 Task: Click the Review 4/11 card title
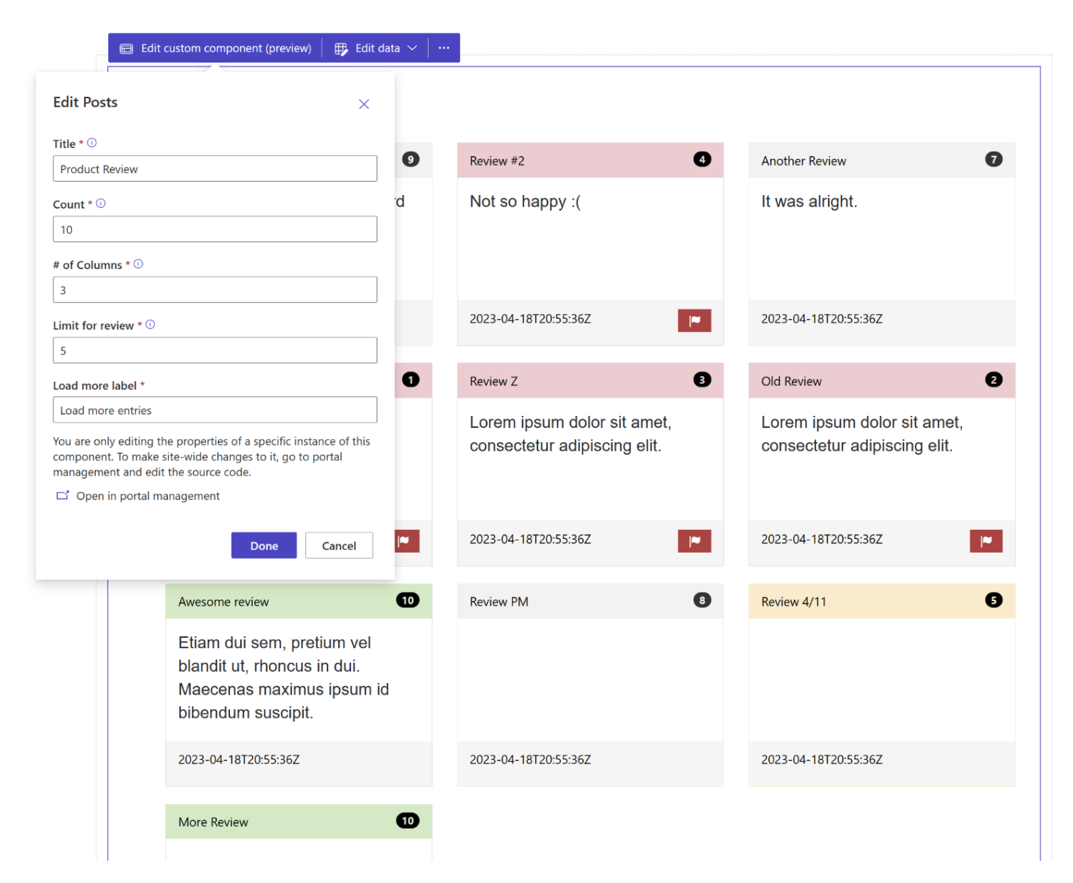(x=794, y=602)
